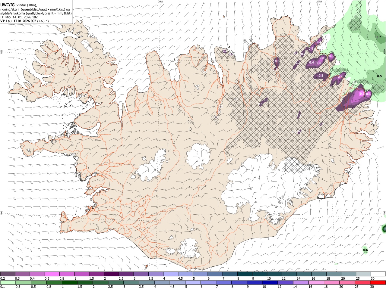Pick the 0.2 swatch in the upper snow legend row
The height and width of the screenshot is (289, 386).
click(8, 274)
